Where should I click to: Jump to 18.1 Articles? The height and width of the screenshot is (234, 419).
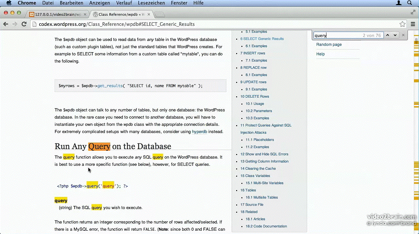[x=255, y=219]
